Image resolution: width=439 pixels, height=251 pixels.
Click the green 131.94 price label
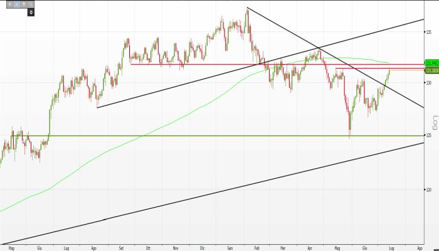point(431,63)
